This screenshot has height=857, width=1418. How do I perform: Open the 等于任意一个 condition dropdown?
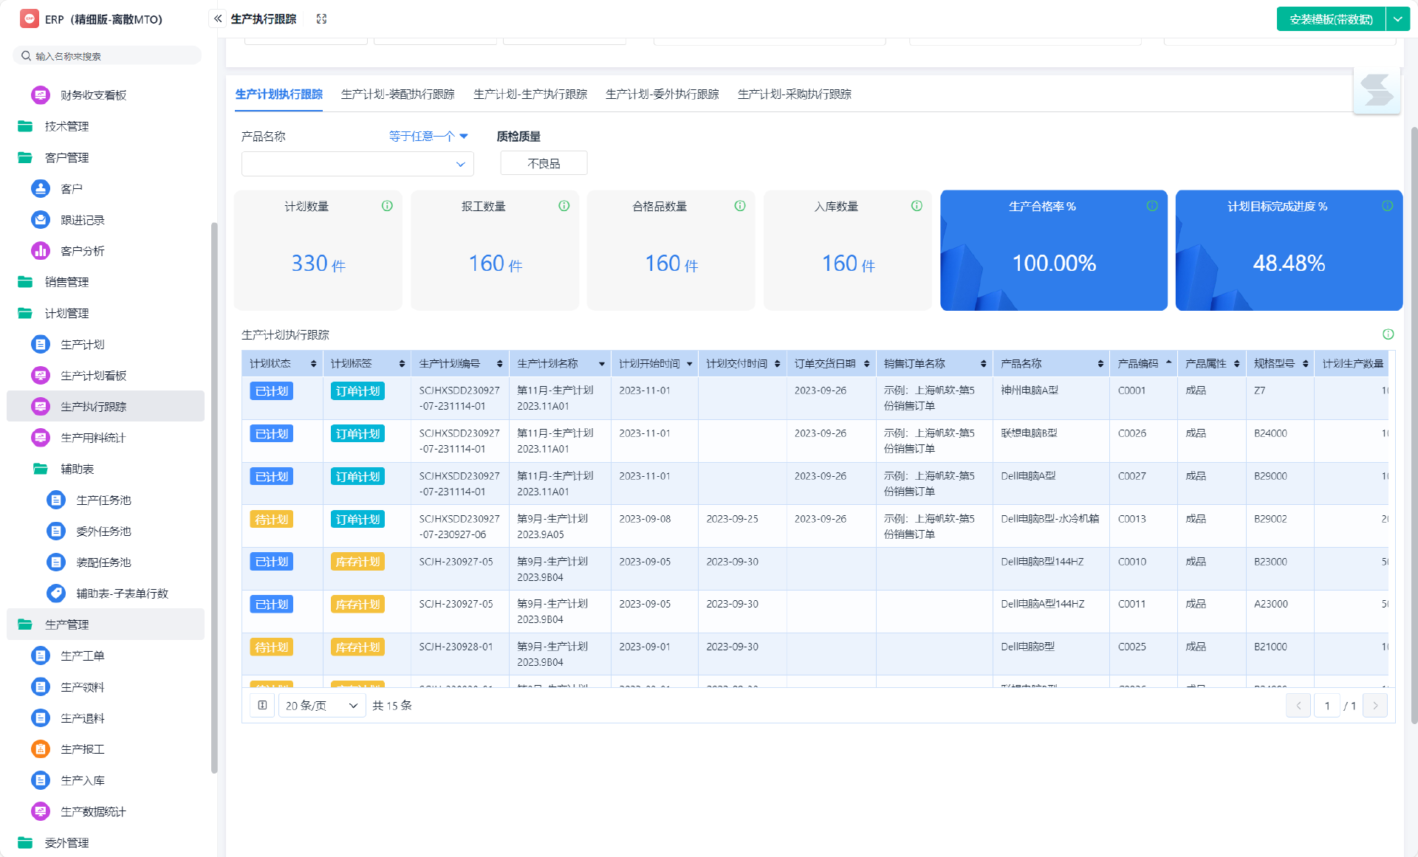coord(428,136)
